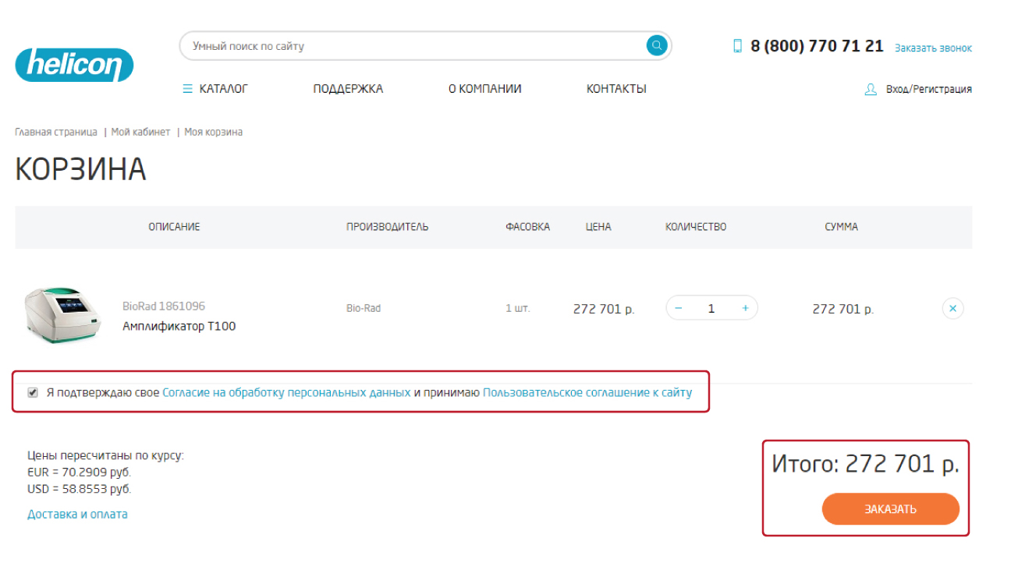Screen dimensions: 1011x584
Task: Open the Амплификатор T100 product name
Action: tap(179, 326)
